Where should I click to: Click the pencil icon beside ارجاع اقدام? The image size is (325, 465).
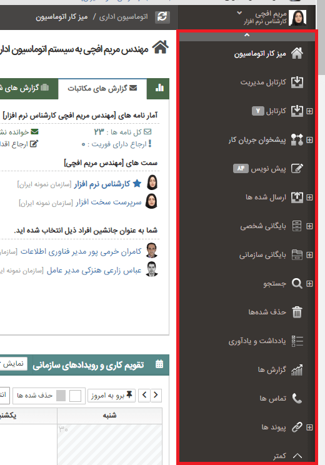(x=34, y=144)
